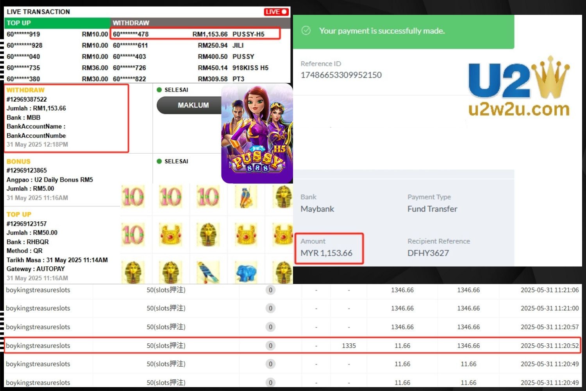This screenshot has height=391, width=586.
Task: Click the Fund Transfer payment type value
Action: pyautogui.click(x=432, y=209)
